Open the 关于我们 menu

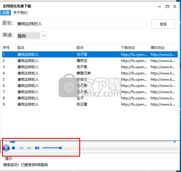point(20,13)
